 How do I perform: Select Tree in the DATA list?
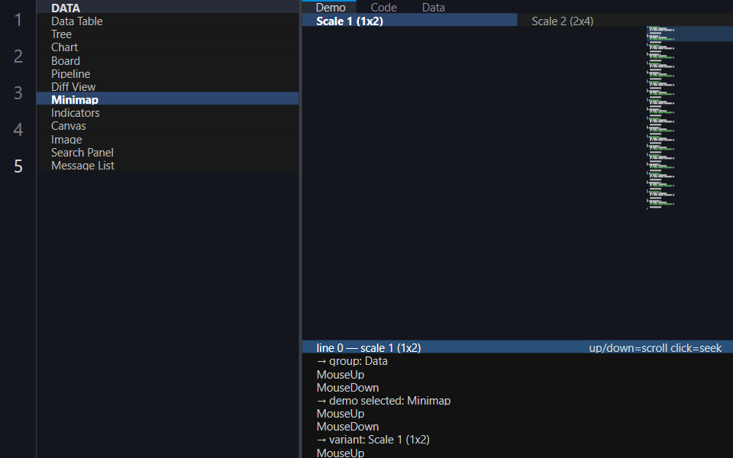[167, 34]
